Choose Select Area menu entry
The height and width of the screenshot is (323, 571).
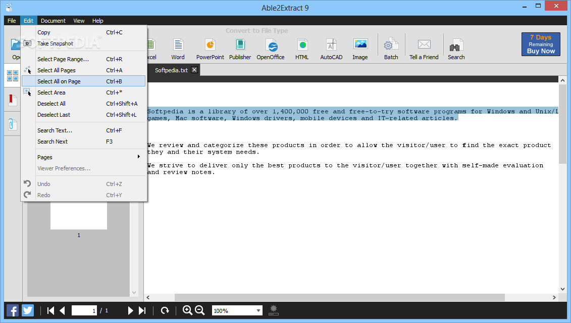84,93
